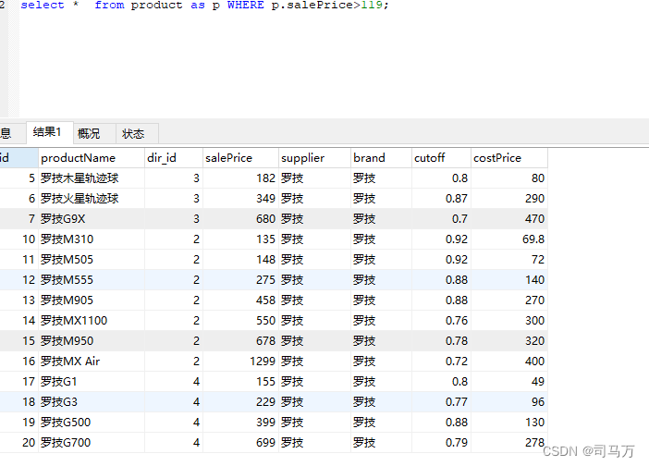This screenshot has width=649, height=466.
Task: Click costPrice value 49
Action: pos(509,381)
